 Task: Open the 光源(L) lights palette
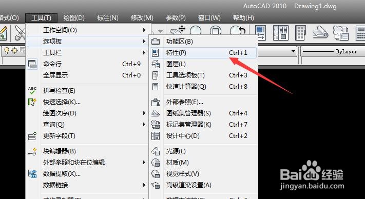(x=203, y=151)
